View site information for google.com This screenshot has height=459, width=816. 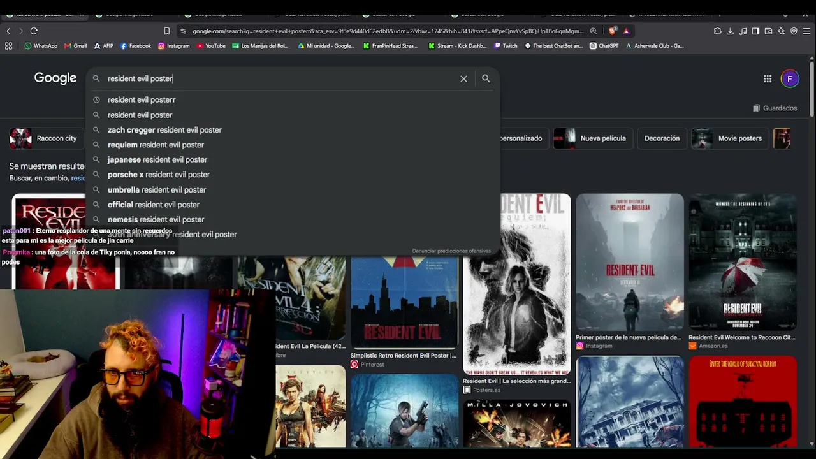tap(184, 31)
